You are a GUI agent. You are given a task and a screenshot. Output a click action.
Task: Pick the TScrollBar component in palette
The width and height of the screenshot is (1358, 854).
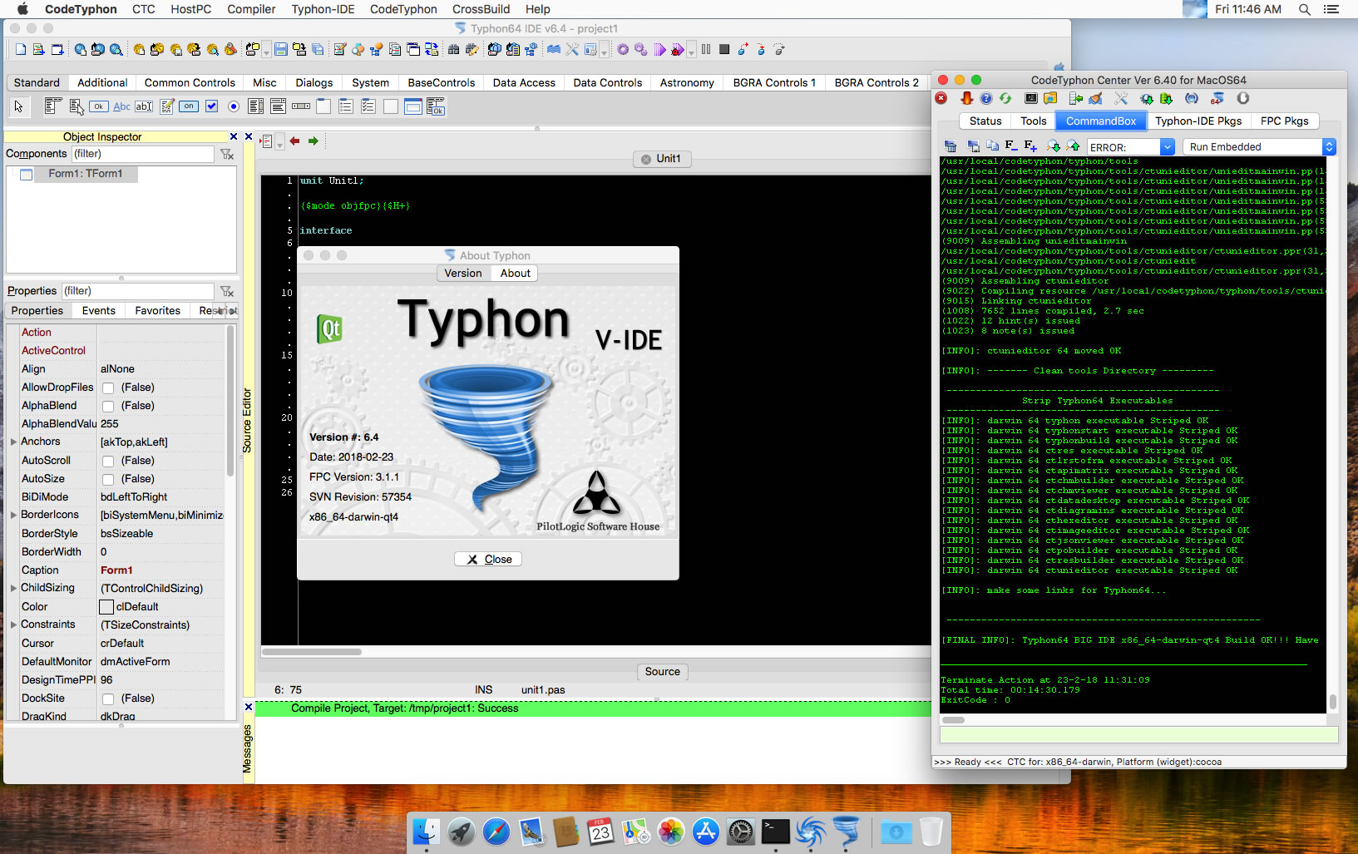(x=301, y=106)
